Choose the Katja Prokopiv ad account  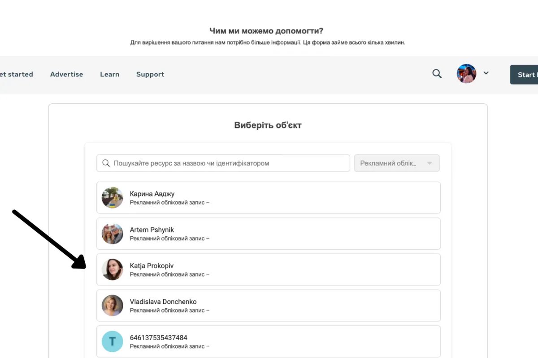click(x=268, y=269)
